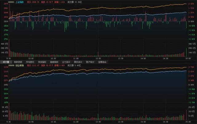Click the 2875 price axis label
The width and height of the screenshot is (197, 124).
(x=6, y=4)
